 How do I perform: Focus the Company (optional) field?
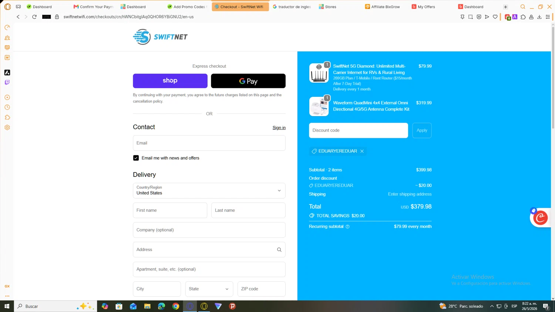pos(209,230)
